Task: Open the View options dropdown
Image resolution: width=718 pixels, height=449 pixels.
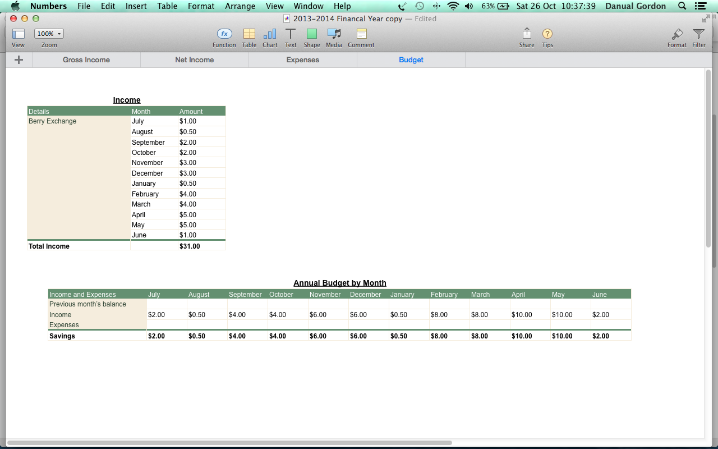Action: click(18, 34)
